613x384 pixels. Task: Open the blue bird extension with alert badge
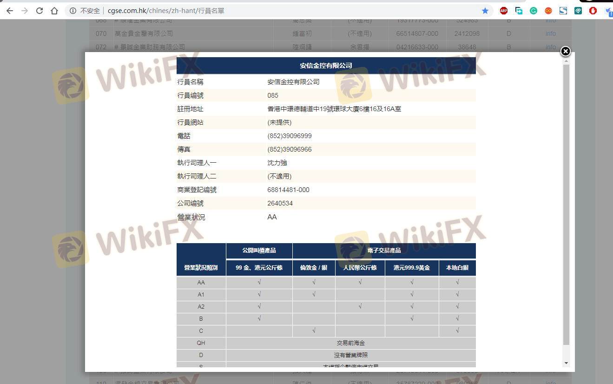(x=608, y=11)
